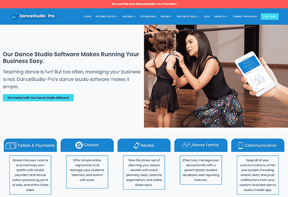Viewport: 288px width, 197px height.
Task: Expand the Support & Tools menu
Action: [188, 16]
